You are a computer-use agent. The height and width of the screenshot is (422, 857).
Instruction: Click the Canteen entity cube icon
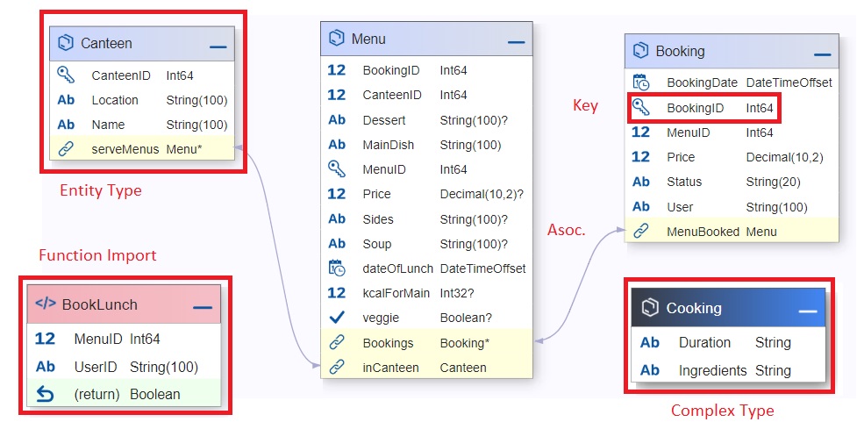66,42
